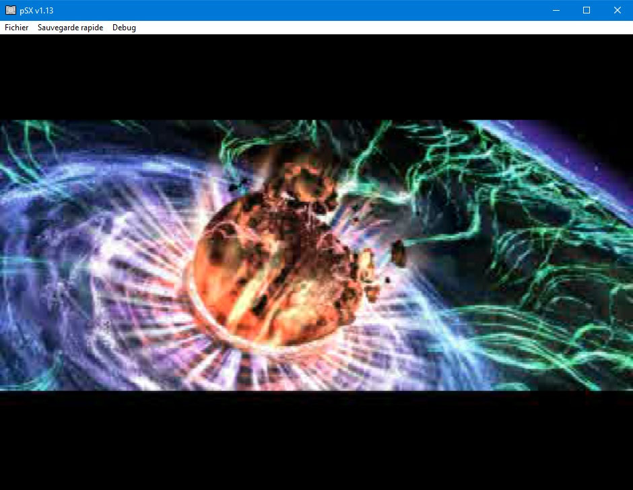This screenshot has height=490, width=633.
Task: Maximize the pSX window
Action: (587, 10)
